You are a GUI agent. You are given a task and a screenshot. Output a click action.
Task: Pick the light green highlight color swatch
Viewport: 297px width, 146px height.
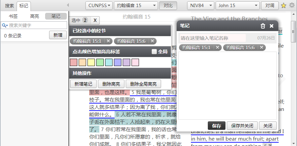pos(100,62)
